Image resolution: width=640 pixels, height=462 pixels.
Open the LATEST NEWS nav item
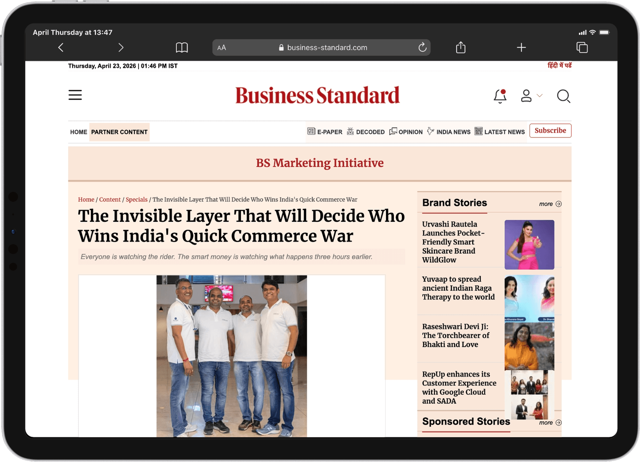[500, 132]
